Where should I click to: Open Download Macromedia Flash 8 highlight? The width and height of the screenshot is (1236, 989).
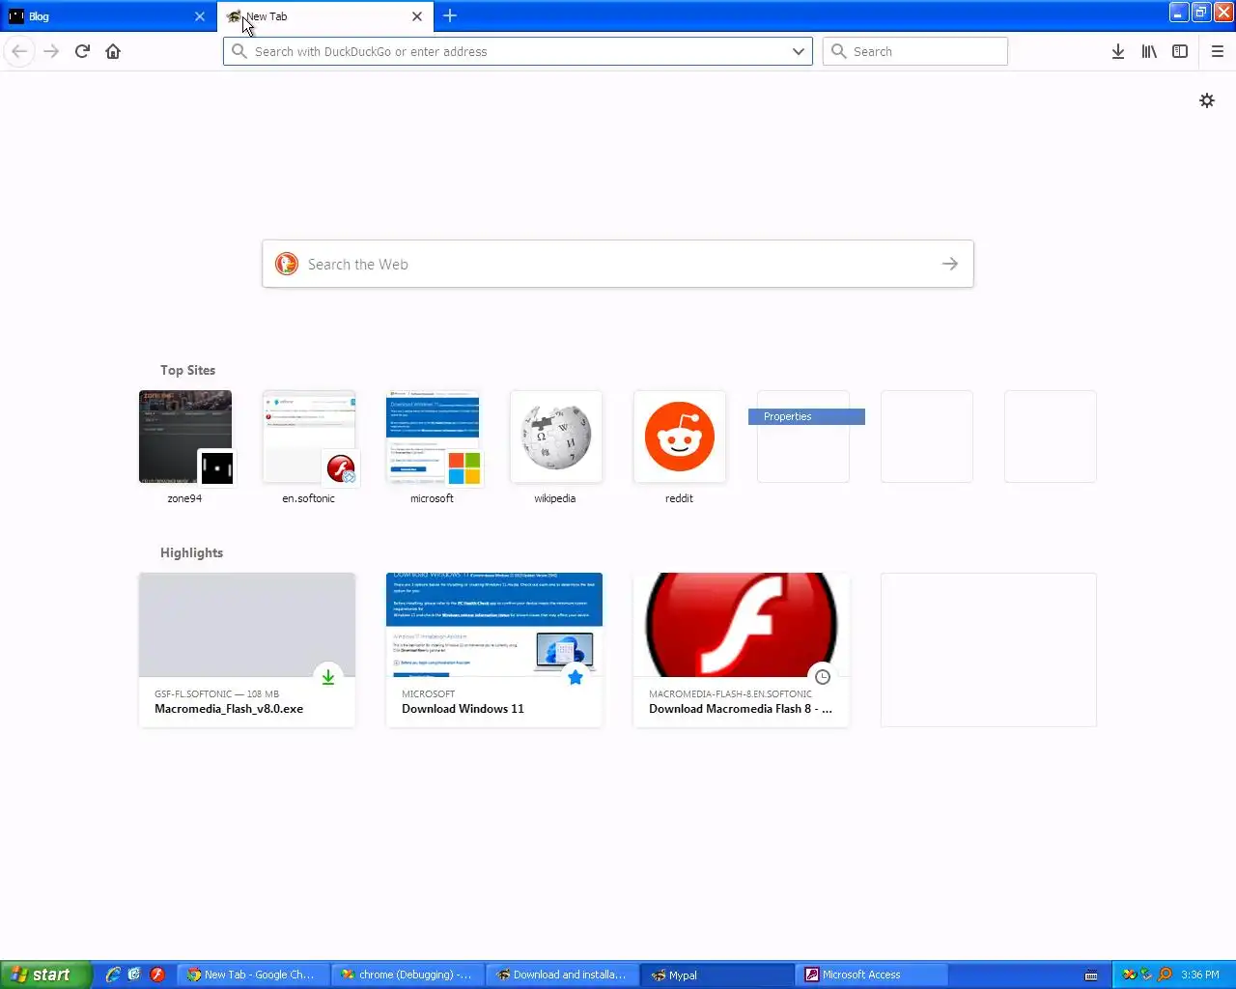[742, 649]
